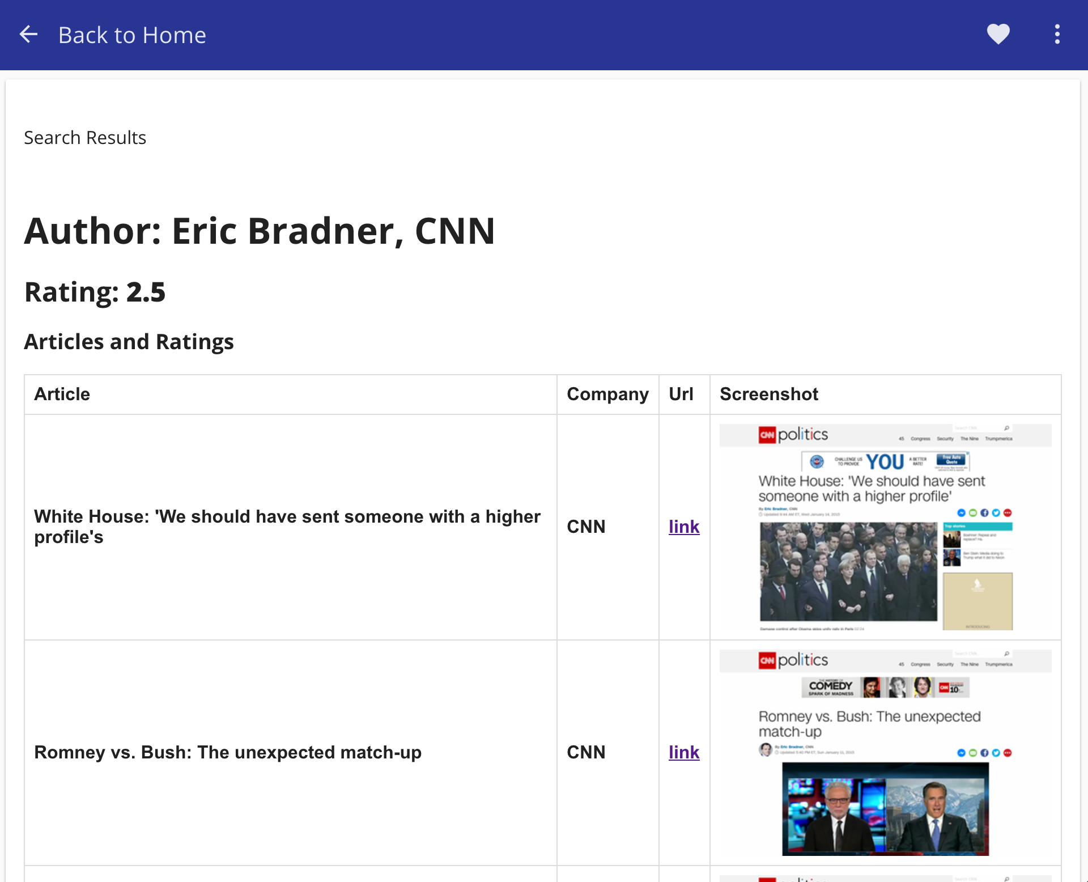Click the 'Back to Home' title
The height and width of the screenshot is (882, 1088).
pos(132,35)
